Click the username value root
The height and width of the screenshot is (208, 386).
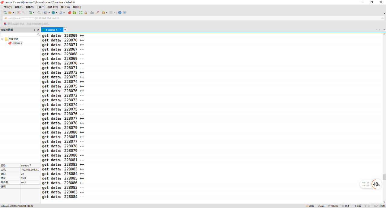coord(30,182)
